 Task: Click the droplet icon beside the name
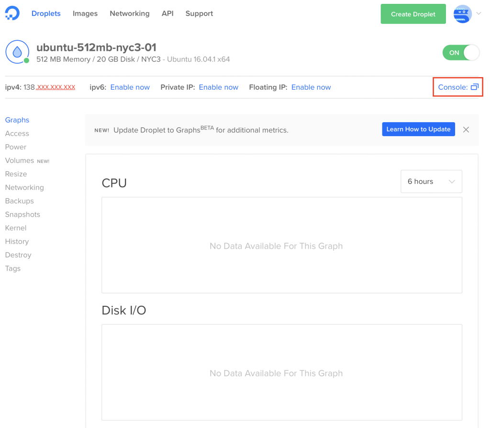18,52
